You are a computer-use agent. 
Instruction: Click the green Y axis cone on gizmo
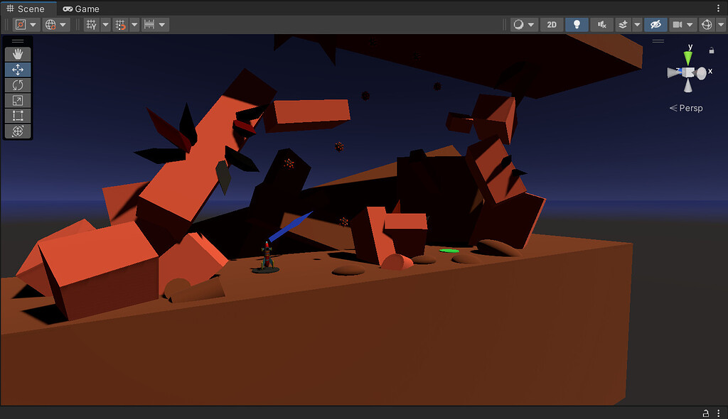[x=688, y=58]
